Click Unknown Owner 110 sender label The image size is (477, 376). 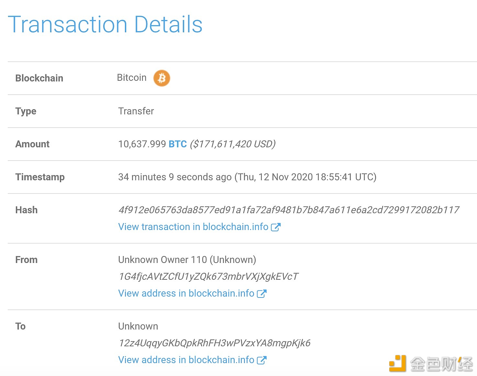pyautogui.click(x=187, y=260)
